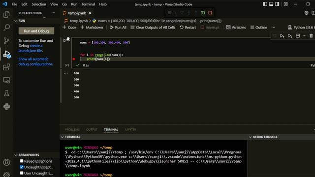Screen dimensions: 315x177
Task: Stop debugging with the red square
Action: pos(210,13)
